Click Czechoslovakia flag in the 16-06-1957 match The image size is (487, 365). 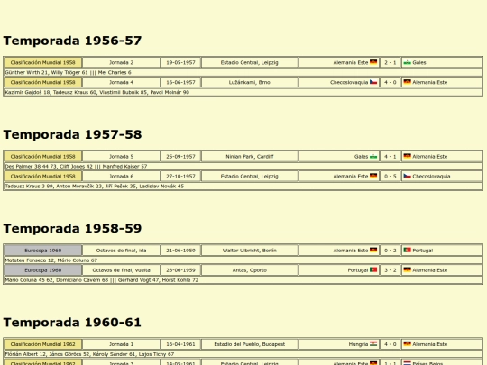373,82
